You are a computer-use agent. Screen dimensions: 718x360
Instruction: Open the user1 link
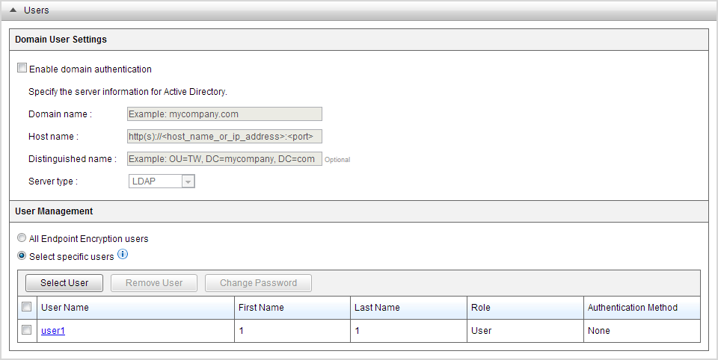click(x=53, y=331)
